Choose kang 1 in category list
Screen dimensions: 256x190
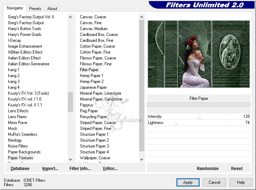coord(13,70)
